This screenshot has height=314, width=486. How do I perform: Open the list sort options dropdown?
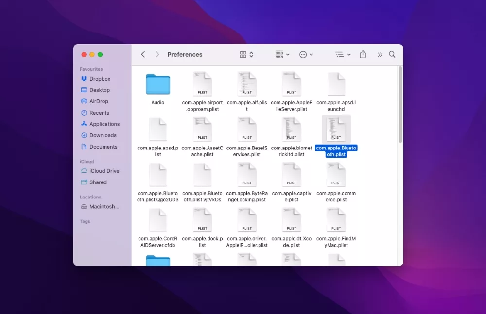pos(343,55)
